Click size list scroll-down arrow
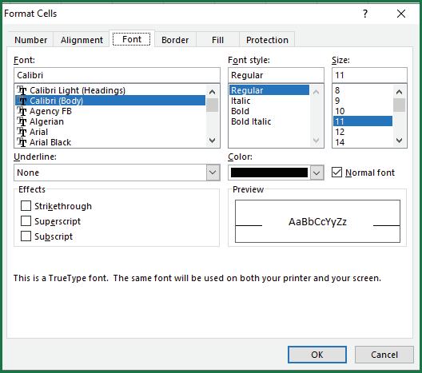Image resolution: width=422 pixels, height=373 pixels. [x=399, y=140]
